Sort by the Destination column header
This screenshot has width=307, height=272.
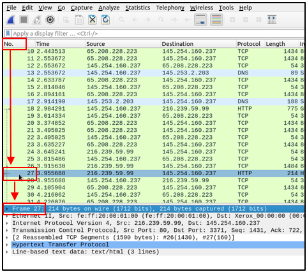[198, 44]
